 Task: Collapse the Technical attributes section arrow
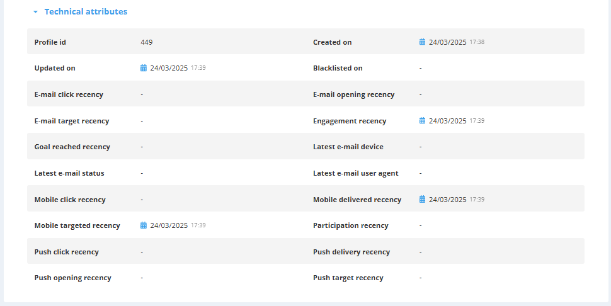[35, 12]
